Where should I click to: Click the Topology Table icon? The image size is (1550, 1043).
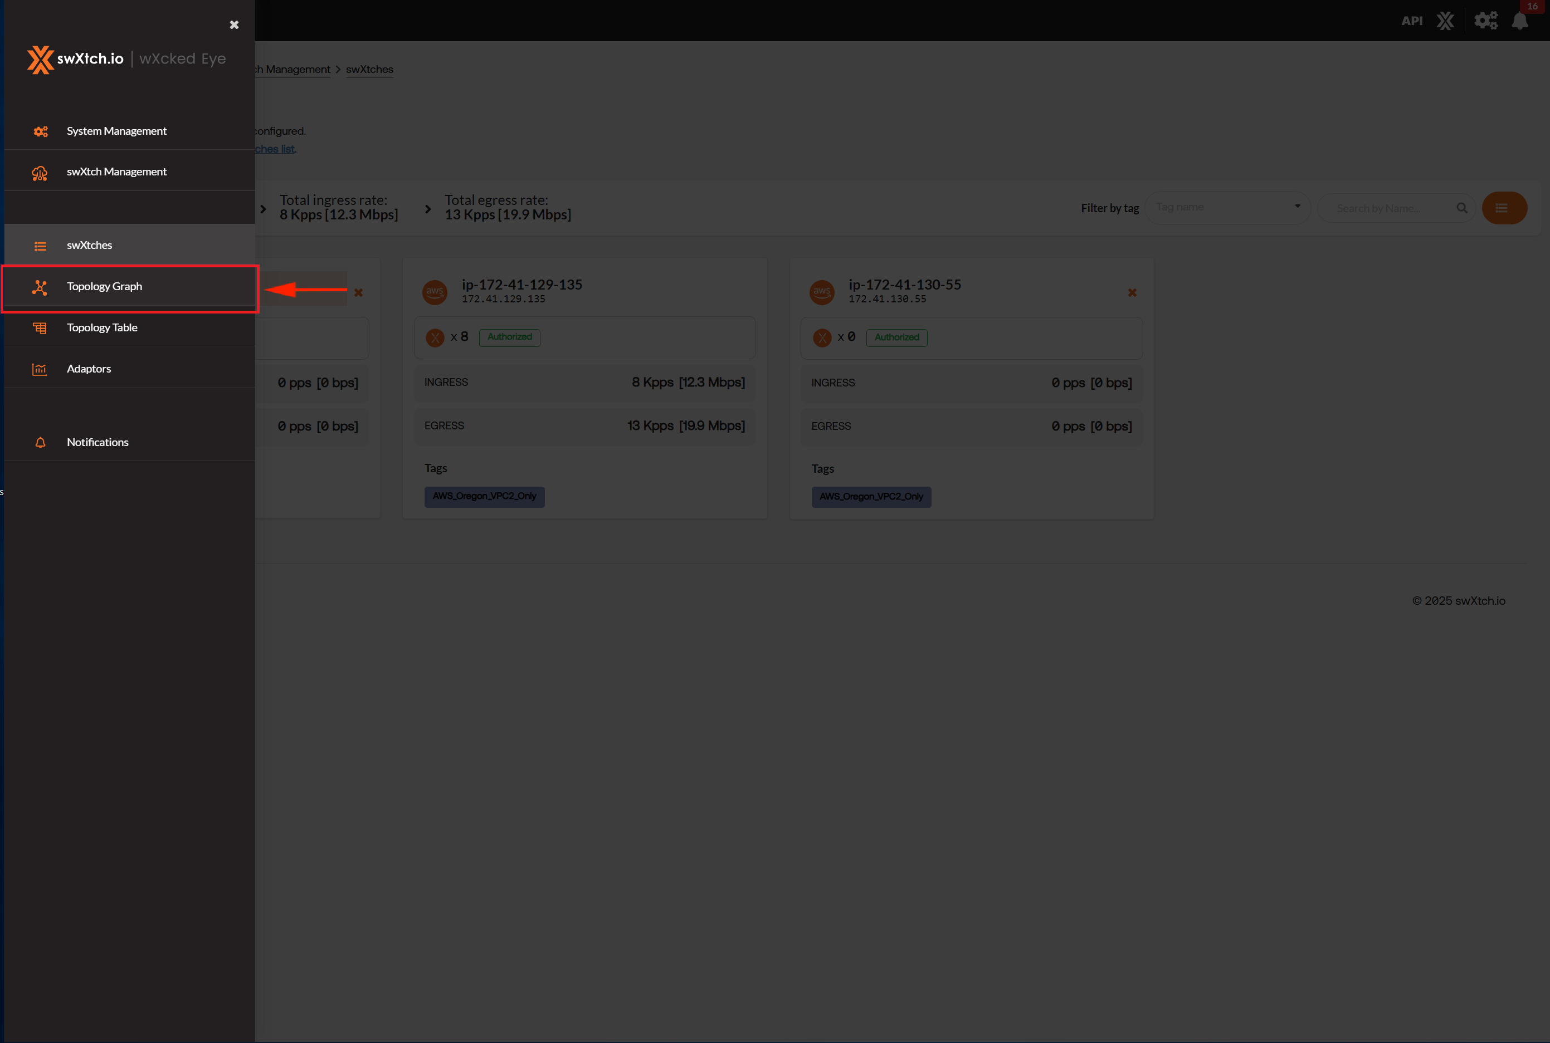40,328
